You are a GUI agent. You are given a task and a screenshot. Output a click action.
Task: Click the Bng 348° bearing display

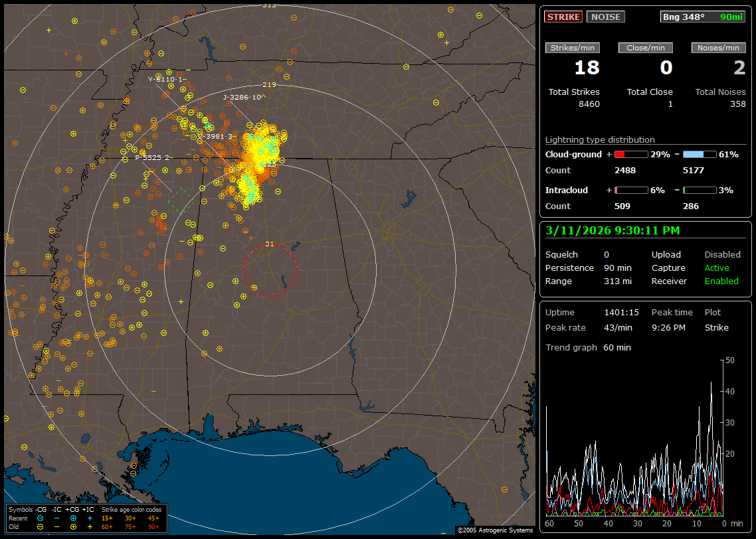(684, 17)
